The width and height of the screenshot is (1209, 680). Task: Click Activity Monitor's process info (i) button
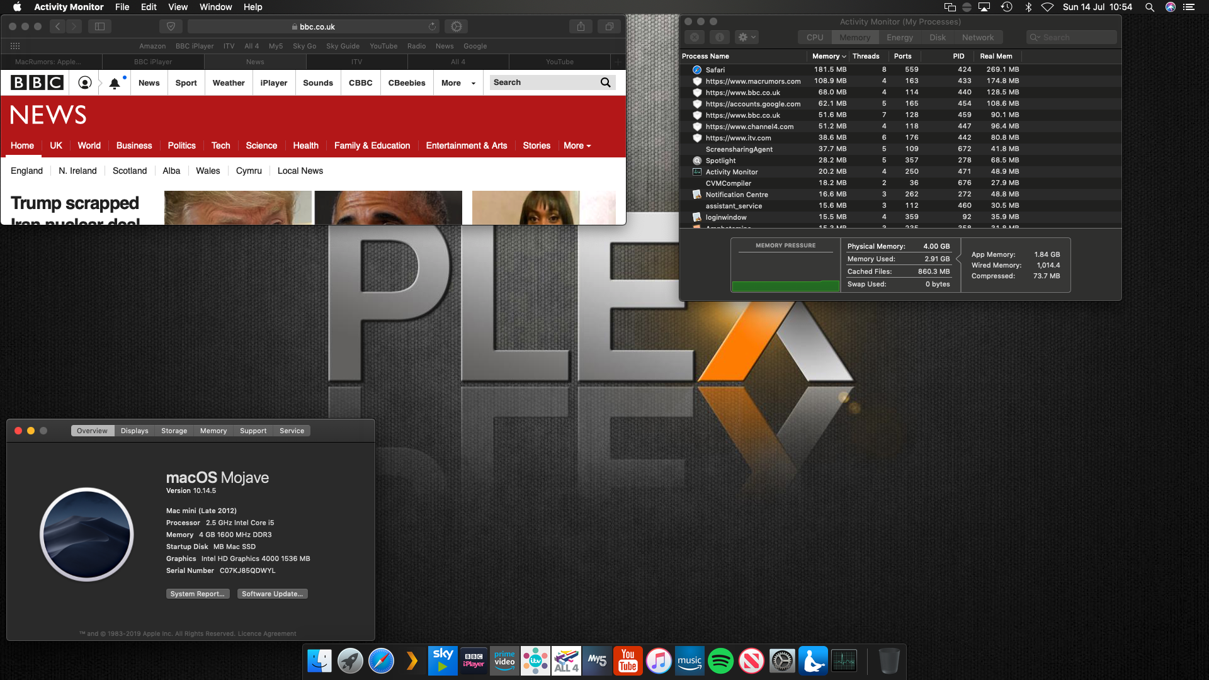[719, 37]
